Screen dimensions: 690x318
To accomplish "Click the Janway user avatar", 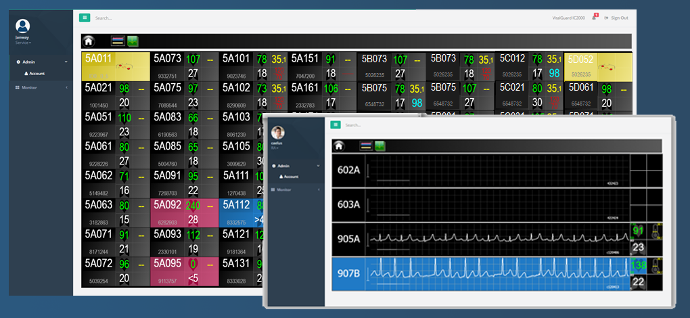I will 23,26.
